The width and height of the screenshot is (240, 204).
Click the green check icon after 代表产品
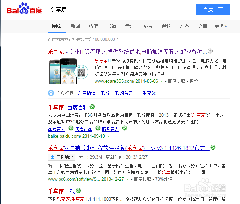(98, 128)
